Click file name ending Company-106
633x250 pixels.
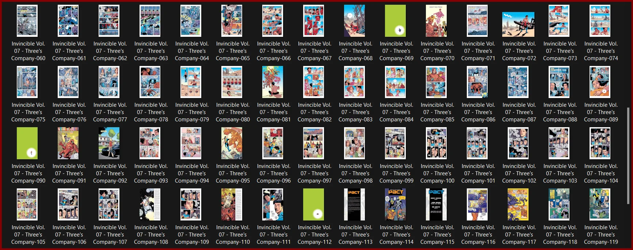[69, 235]
